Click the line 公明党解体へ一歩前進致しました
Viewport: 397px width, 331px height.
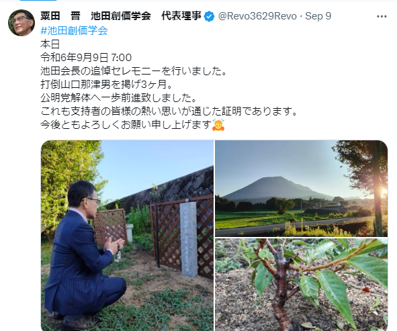click(x=116, y=98)
